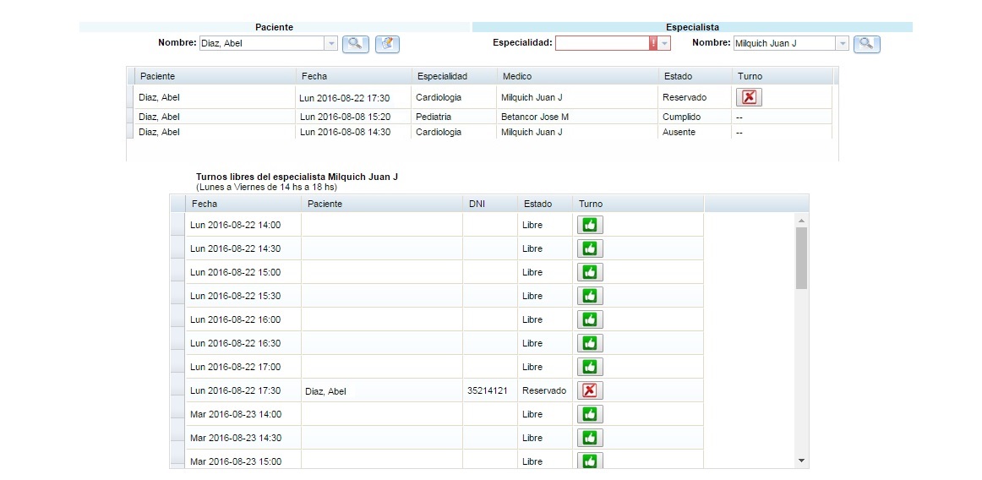982x480 pixels.
Task: Sort the upper table by the Especialidad column
Action: 442,76
